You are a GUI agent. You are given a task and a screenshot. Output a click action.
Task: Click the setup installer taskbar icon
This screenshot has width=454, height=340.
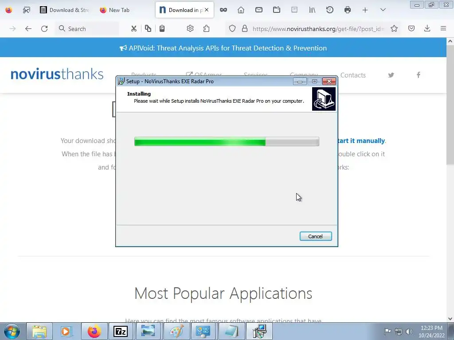[259, 331]
